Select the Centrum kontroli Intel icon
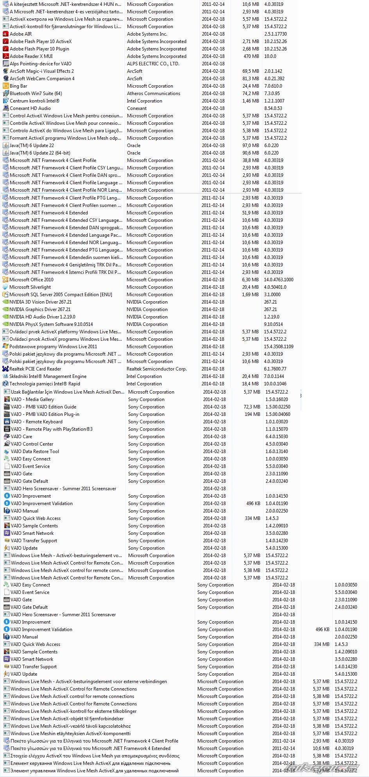Viewport: 369px width, 777px height. [6, 101]
